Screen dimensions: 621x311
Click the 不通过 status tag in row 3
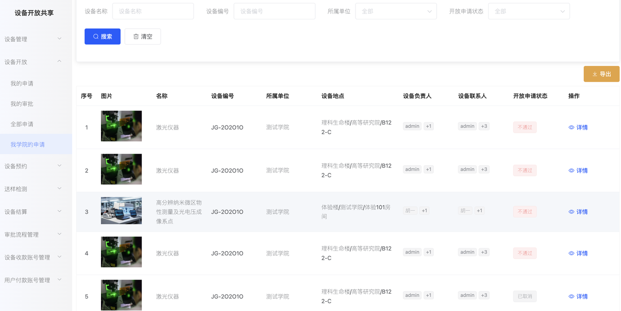coord(525,212)
